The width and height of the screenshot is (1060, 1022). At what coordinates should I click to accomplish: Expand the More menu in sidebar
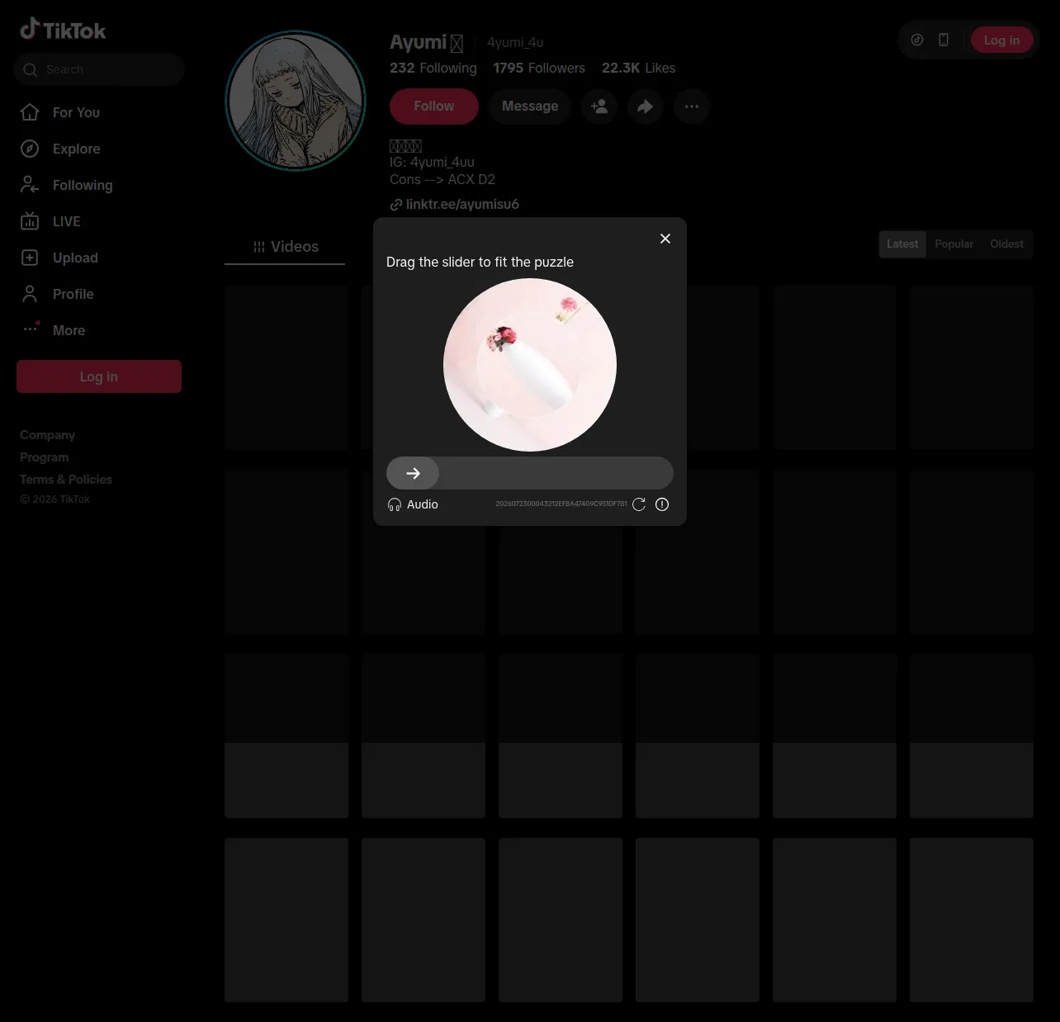(x=69, y=330)
